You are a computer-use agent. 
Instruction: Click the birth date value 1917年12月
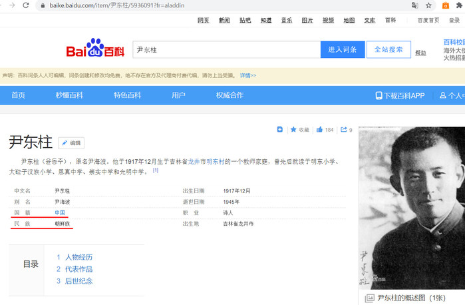point(237,191)
